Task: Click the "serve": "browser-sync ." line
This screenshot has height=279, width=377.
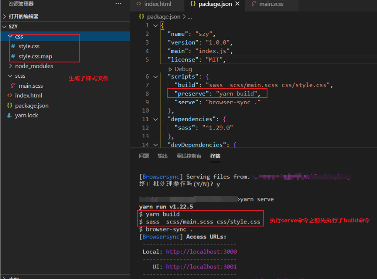Action: pyautogui.click(x=217, y=102)
